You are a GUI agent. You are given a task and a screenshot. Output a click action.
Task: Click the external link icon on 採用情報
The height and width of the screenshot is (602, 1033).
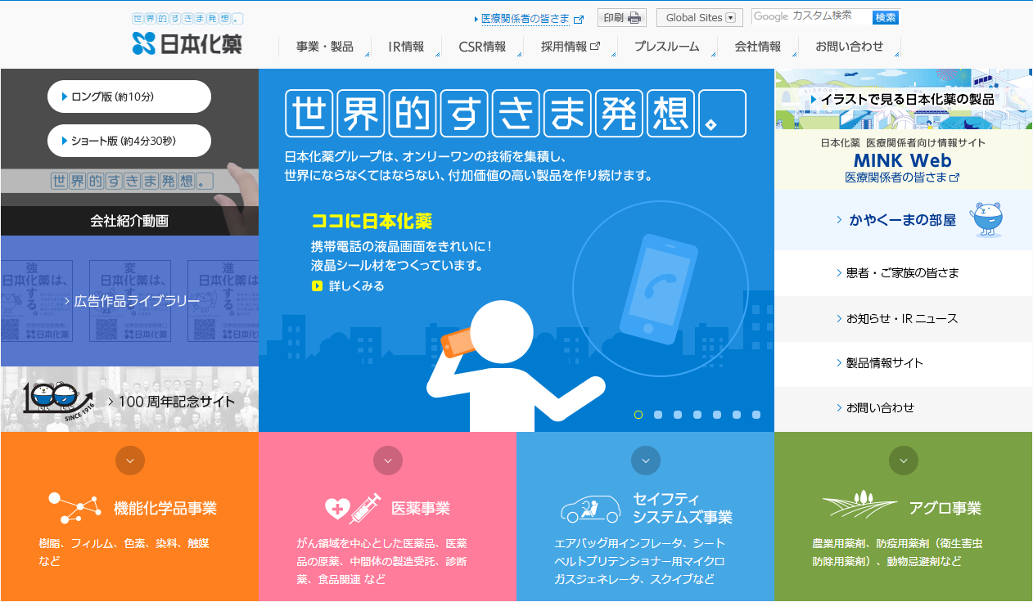pyautogui.click(x=595, y=47)
